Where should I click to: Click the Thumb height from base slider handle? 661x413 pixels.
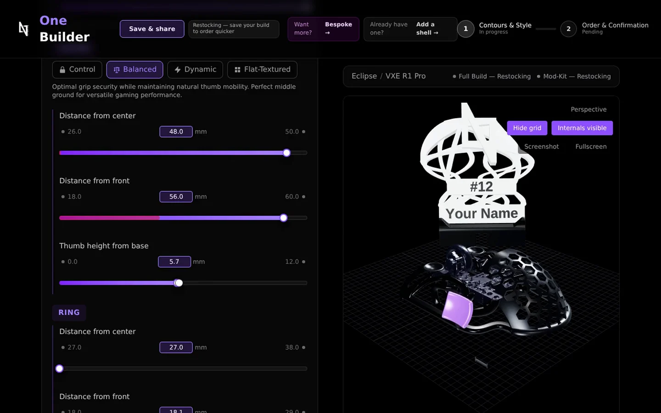tap(179, 283)
